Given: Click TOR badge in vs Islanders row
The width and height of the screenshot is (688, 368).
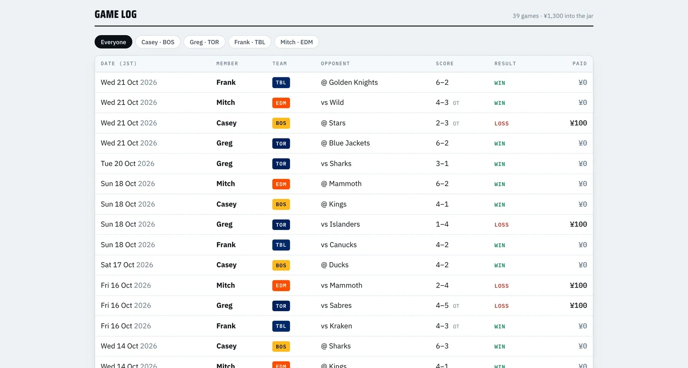Looking at the screenshot, I should pyautogui.click(x=281, y=224).
